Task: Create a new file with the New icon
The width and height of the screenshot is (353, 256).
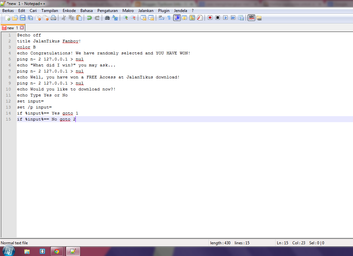Action: click(7, 18)
